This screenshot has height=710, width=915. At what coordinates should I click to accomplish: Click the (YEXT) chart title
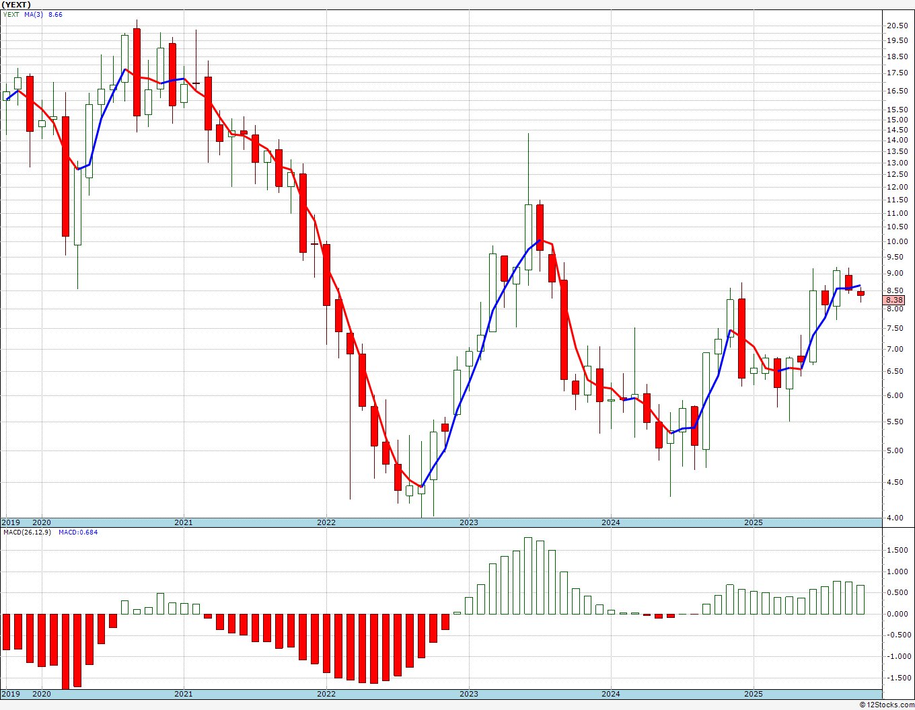[x=17, y=5]
